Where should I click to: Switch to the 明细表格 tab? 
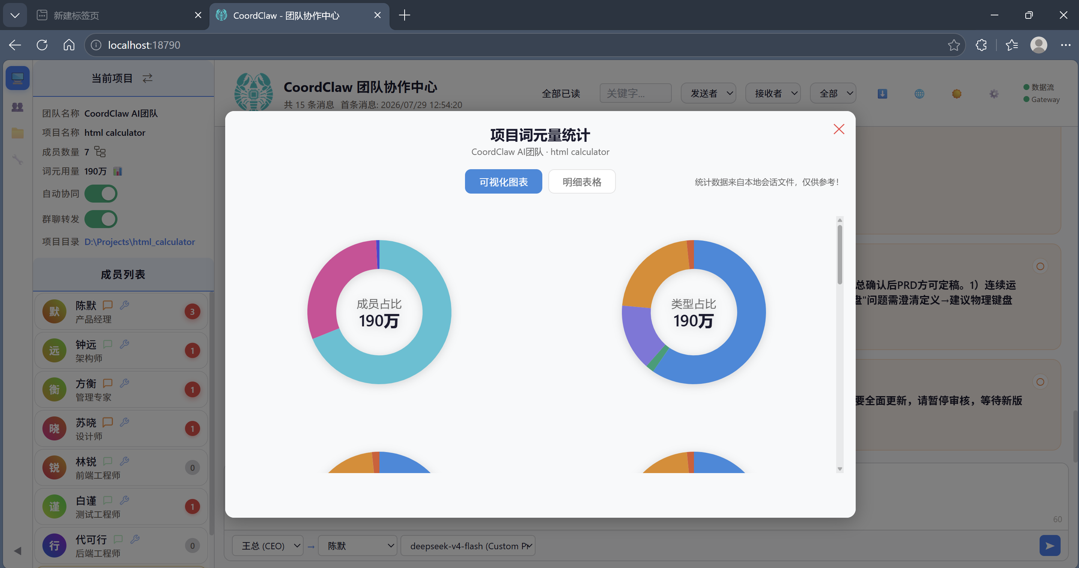(581, 182)
